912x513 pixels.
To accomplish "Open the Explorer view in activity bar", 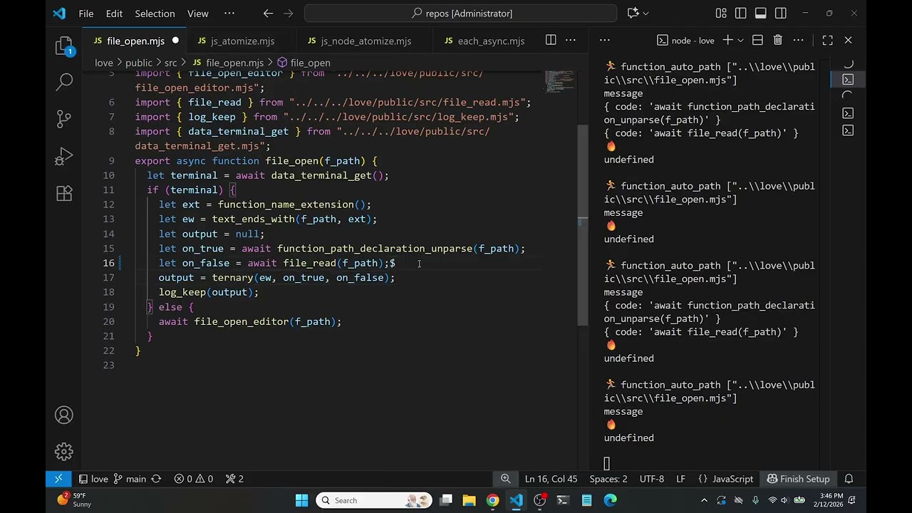I will tap(64, 47).
